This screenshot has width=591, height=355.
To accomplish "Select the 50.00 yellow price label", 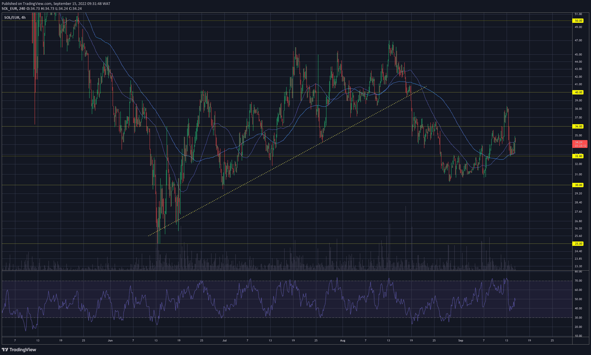I will [x=578, y=21].
